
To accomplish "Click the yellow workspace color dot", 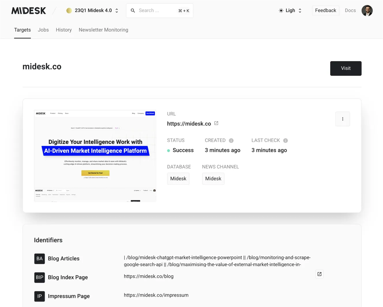I will point(69,11).
